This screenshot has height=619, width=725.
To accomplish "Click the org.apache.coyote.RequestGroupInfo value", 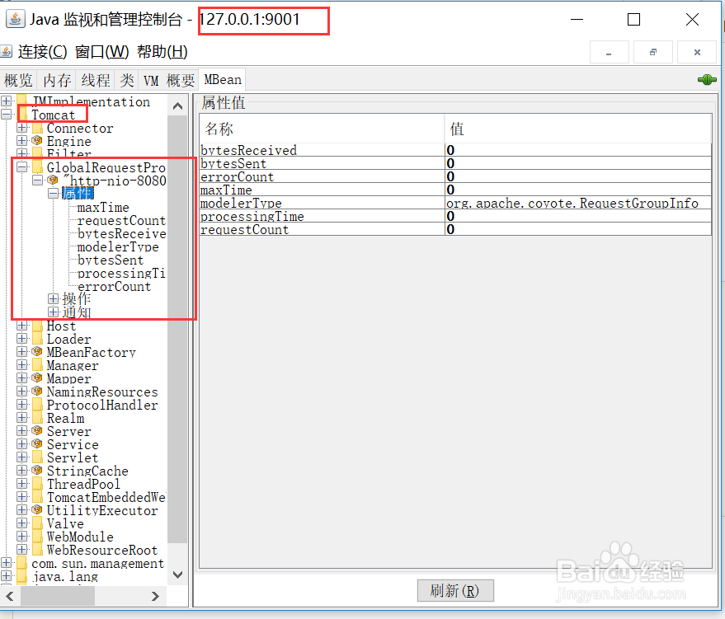I will (x=572, y=203).
